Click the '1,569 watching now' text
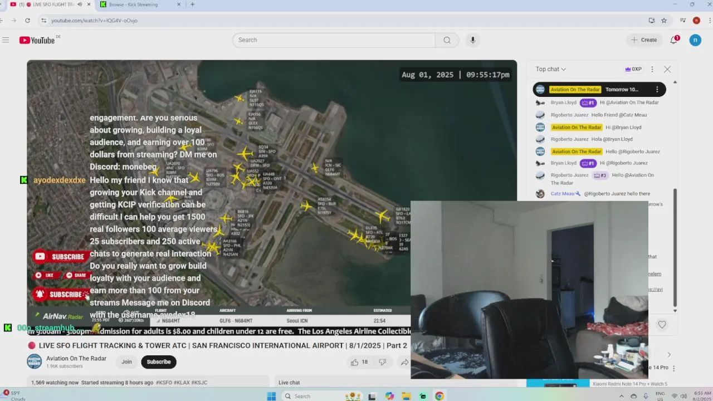This screenshot has width=713, height=401. [55, 383]
